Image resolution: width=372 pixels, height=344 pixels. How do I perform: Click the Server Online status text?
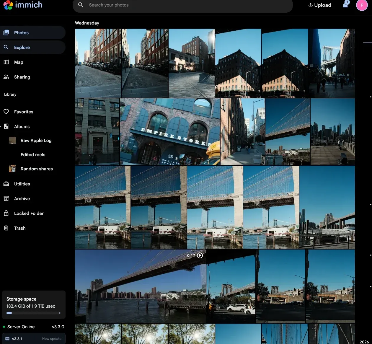[x=21, y=327]
